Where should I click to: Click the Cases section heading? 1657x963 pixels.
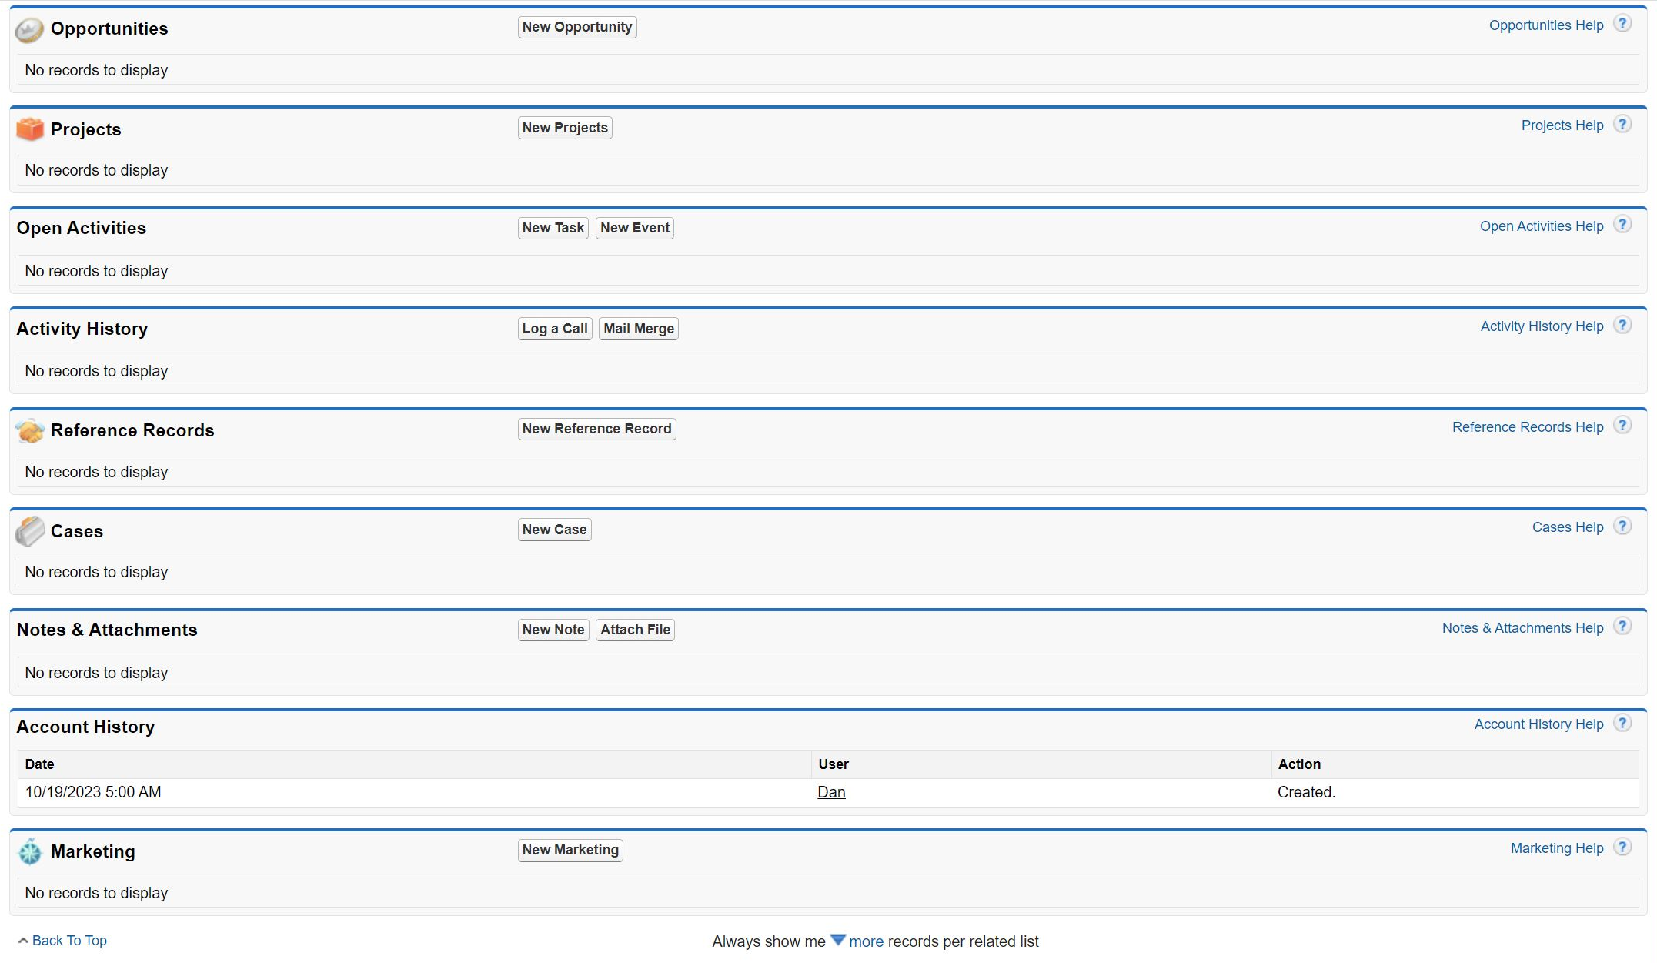(77, 531)
